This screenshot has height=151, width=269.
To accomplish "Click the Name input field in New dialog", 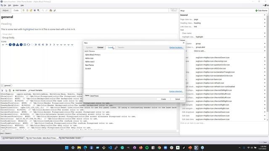I will point(137,96).
